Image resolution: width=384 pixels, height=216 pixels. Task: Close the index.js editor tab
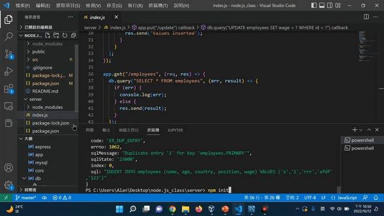[x=116, y=17]
